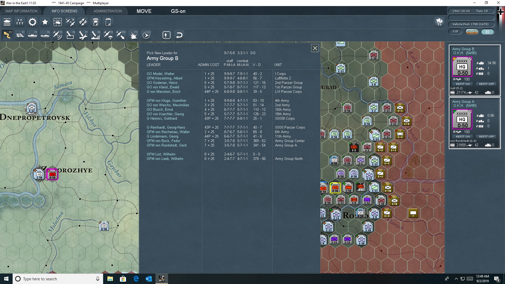The width and height of the screenshot is (505, 284).
Task: Turn REFIT OFF for Army Group B
Action: tap(486, 84)
